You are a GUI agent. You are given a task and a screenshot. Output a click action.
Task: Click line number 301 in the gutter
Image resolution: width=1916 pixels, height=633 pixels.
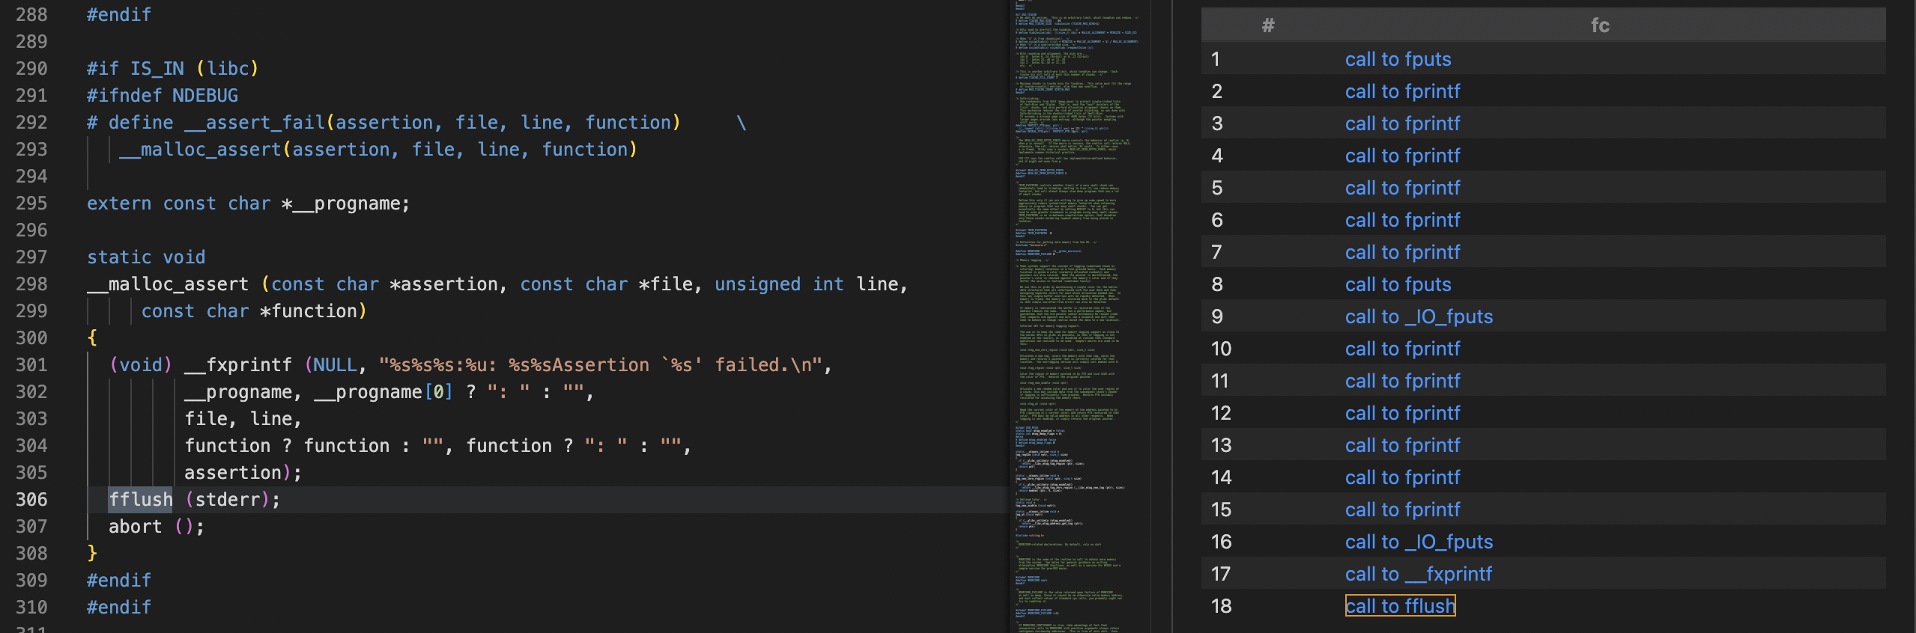pyautogui.click(x=31, y=365)
